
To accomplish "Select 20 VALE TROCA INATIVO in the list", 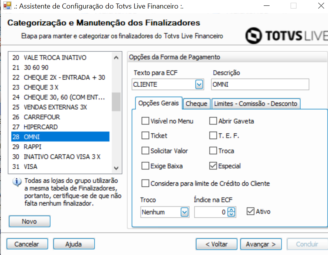I will point(60,58).
